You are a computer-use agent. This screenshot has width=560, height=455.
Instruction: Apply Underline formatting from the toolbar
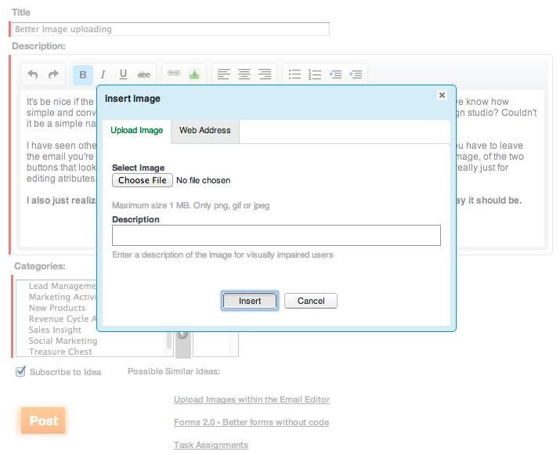pos(123,75)
